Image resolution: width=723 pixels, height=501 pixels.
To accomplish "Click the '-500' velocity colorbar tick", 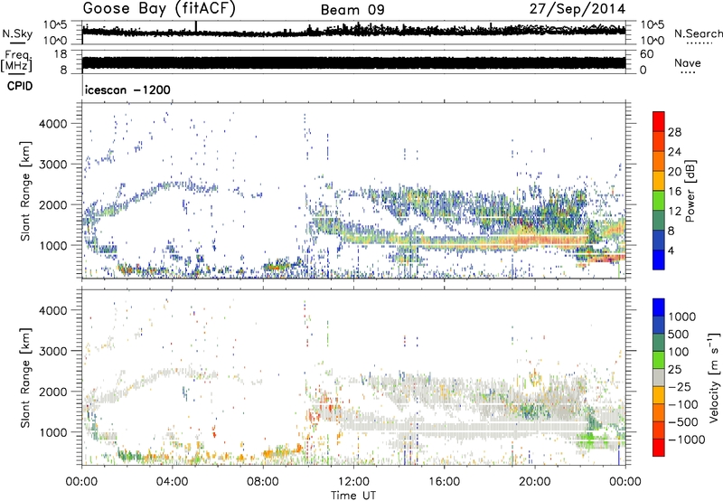I will pyautogui.click(x=683, y=422).
